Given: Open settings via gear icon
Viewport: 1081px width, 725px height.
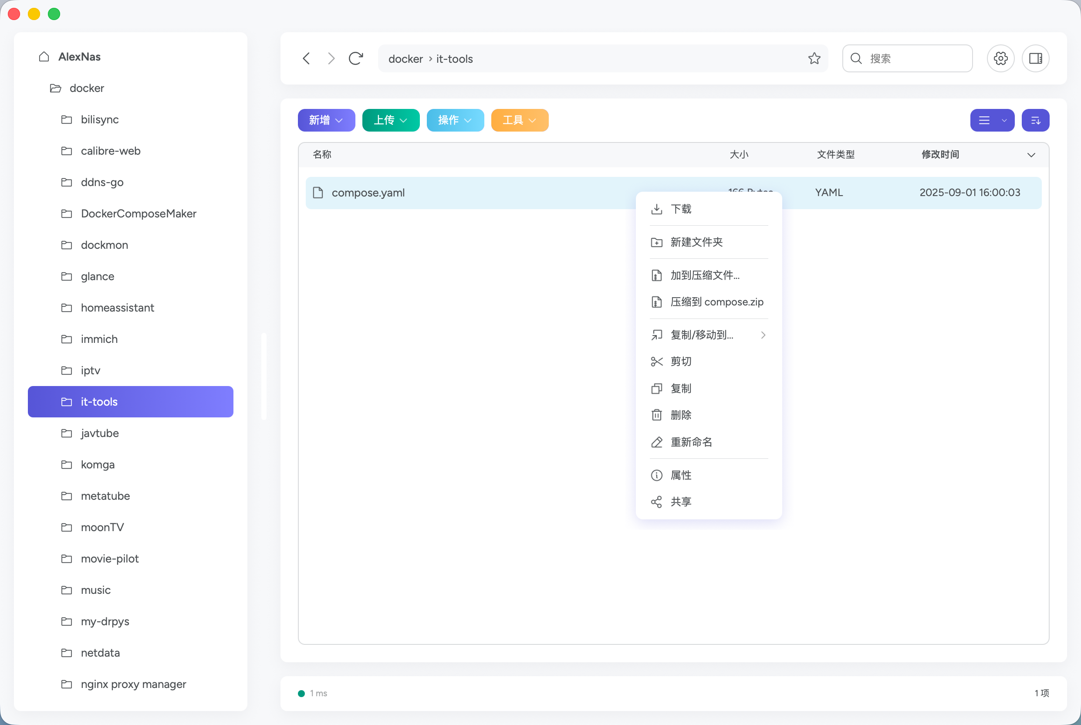Looking at the screenshot, I should pyautogui.click(x=1000, y=59).
